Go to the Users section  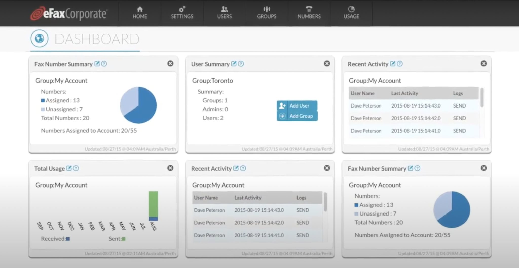point(224,13)
